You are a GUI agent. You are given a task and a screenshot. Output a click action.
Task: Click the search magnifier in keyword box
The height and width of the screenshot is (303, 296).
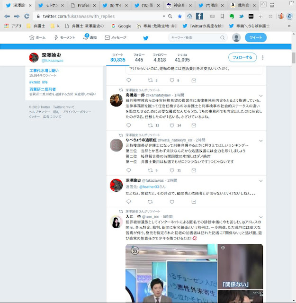[222, 37]
